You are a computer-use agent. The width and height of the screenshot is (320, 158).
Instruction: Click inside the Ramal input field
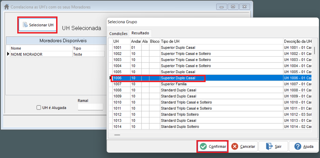[x=90, y=107]
